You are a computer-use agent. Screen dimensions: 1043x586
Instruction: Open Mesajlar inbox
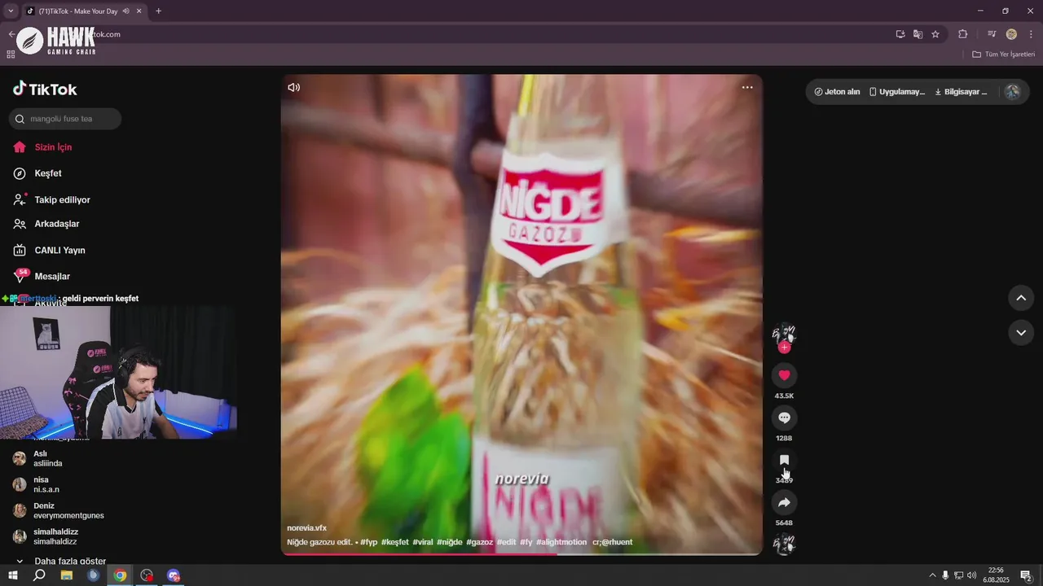tap(52, 276)
